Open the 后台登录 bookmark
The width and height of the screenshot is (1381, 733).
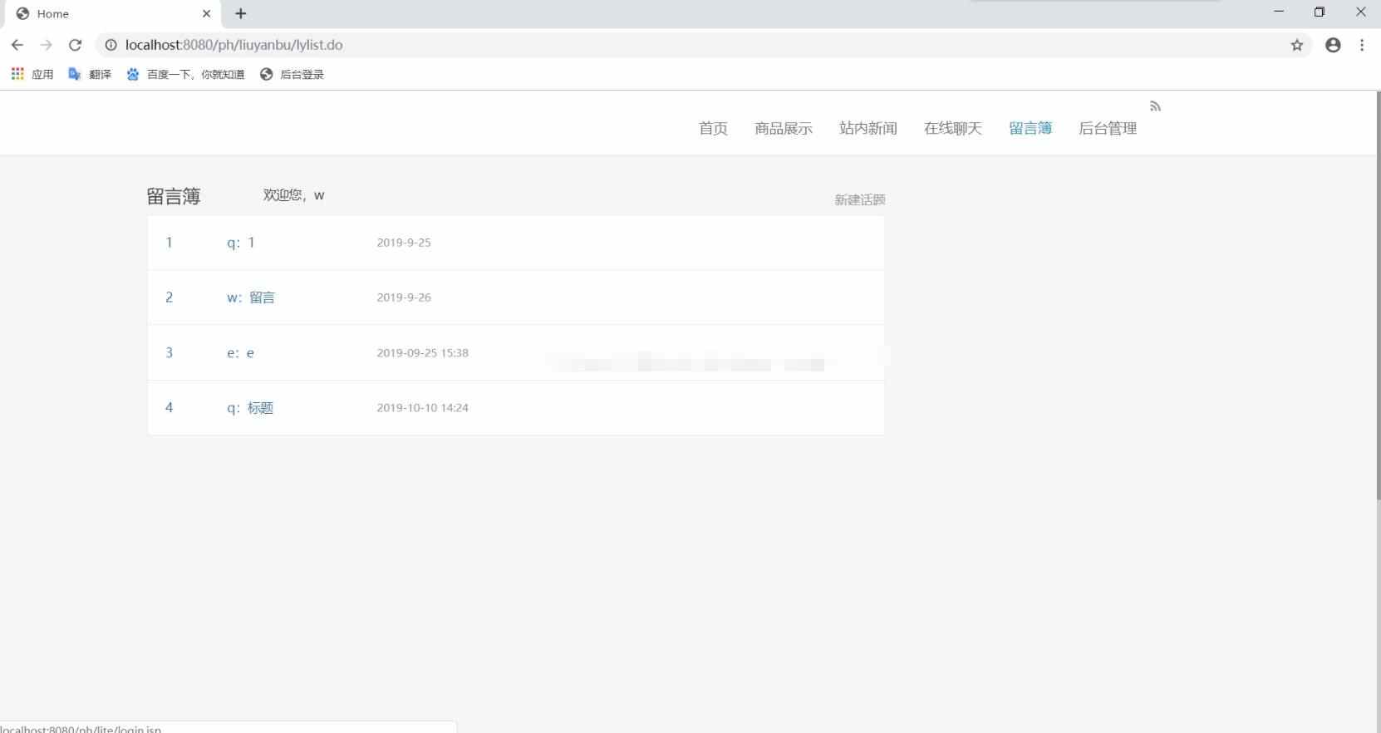coord(292,74)
